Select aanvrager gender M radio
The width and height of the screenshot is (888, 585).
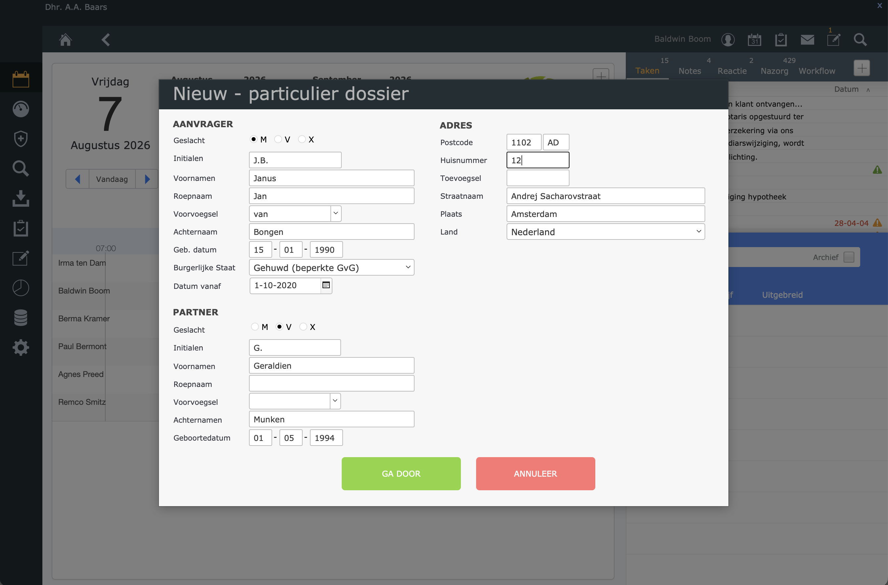point(253,139)
